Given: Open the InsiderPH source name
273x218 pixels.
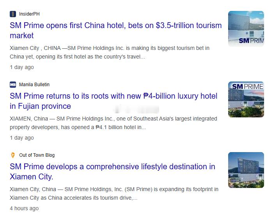Looking at the screenshot, I should point(29,14).
